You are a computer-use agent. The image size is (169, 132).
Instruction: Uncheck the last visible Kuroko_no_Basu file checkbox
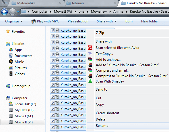pos(53,127)
